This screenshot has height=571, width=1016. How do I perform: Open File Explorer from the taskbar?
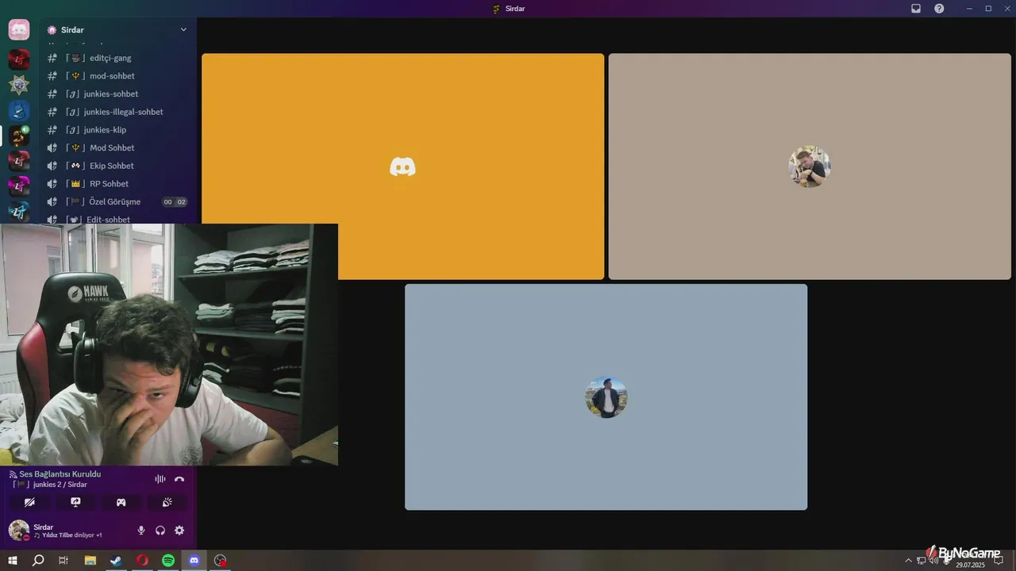click(x=90, y=561)
